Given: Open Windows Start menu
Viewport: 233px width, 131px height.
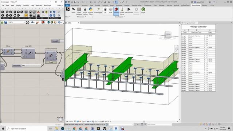Looking at the screenshot, I should click(3, 128).
